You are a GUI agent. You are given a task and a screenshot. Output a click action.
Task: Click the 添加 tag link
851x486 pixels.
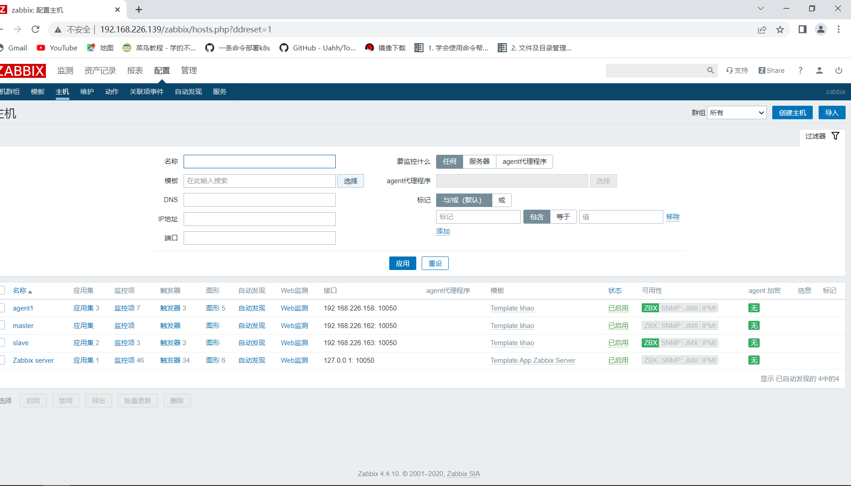[x=443, y=231]
